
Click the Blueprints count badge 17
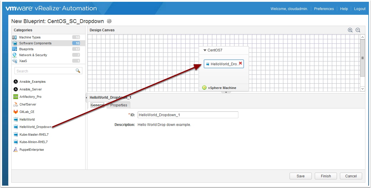click(76, 49)
